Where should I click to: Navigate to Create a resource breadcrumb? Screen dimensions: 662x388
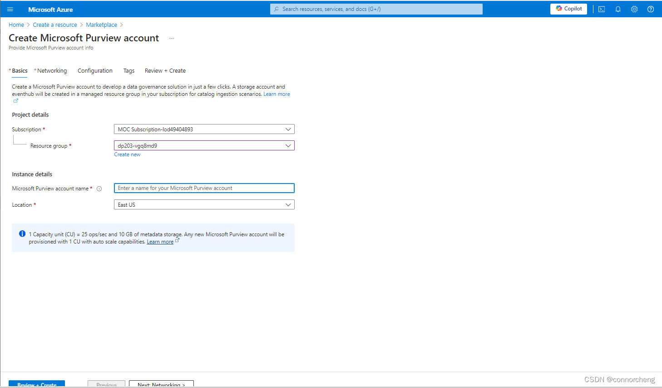55,25
